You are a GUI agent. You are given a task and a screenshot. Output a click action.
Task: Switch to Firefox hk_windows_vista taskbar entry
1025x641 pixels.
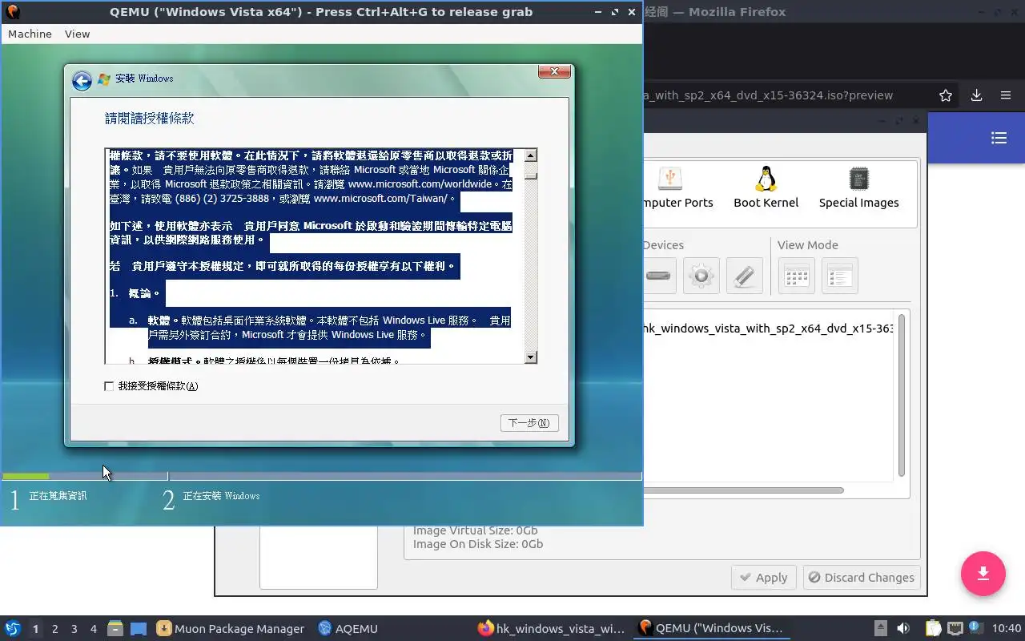tap(549, 628)
